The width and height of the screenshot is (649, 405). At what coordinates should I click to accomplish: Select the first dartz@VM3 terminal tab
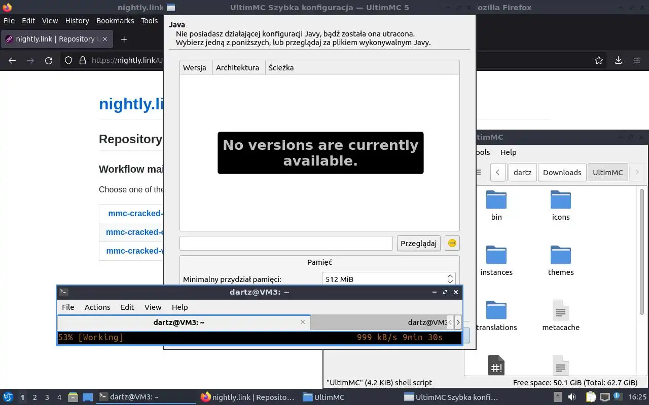(x=179, y=322)
